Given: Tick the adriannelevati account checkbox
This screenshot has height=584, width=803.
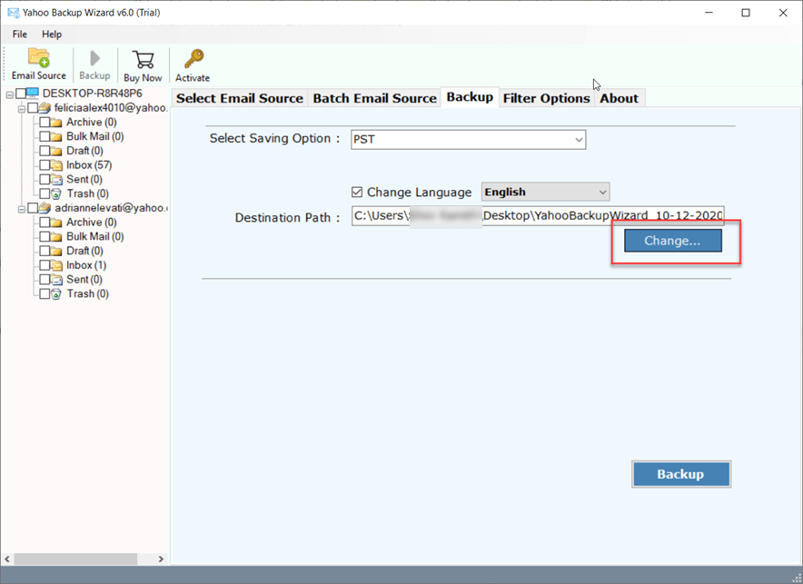Looking at the screenshot, I should coord(33,208).
